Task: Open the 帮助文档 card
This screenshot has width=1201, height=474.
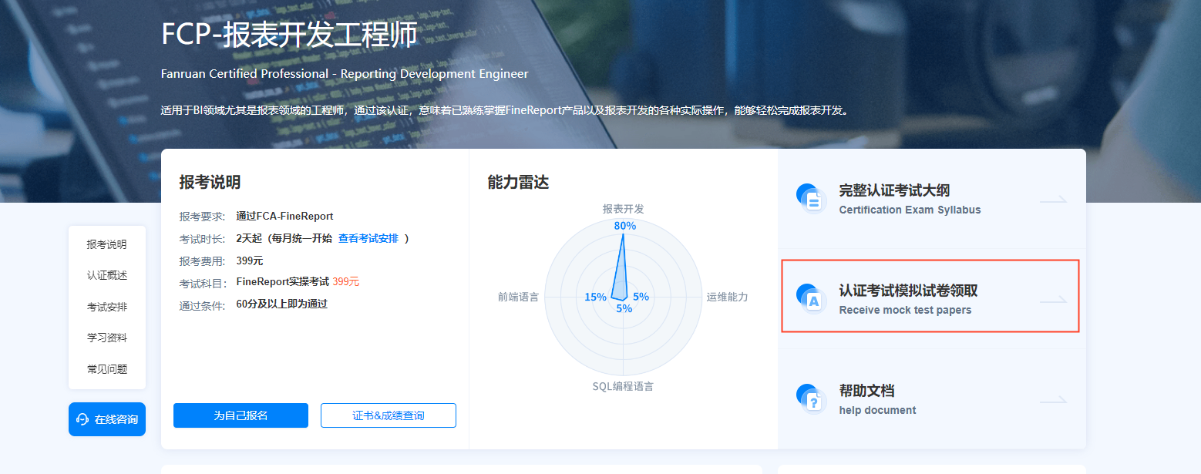Action: 931,399
